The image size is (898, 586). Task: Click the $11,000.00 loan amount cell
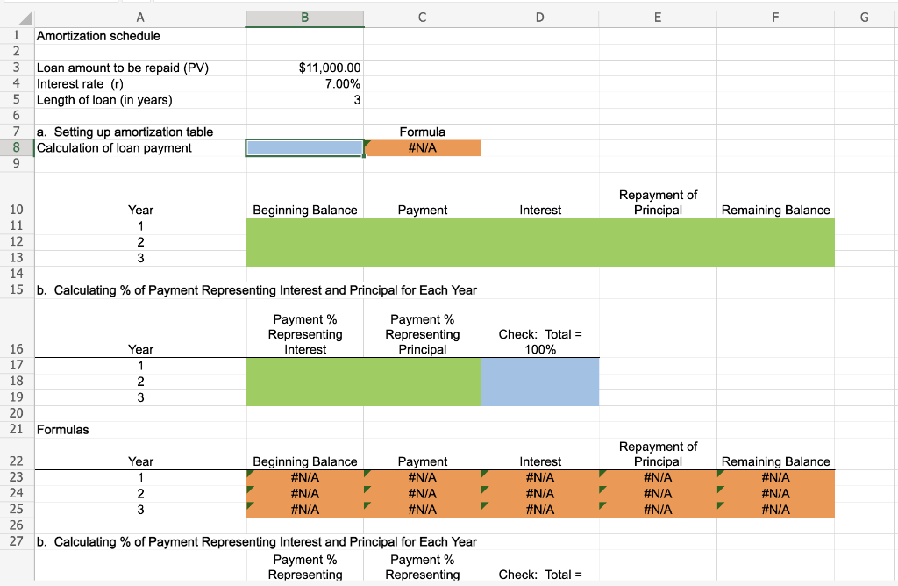pos(304,68)
